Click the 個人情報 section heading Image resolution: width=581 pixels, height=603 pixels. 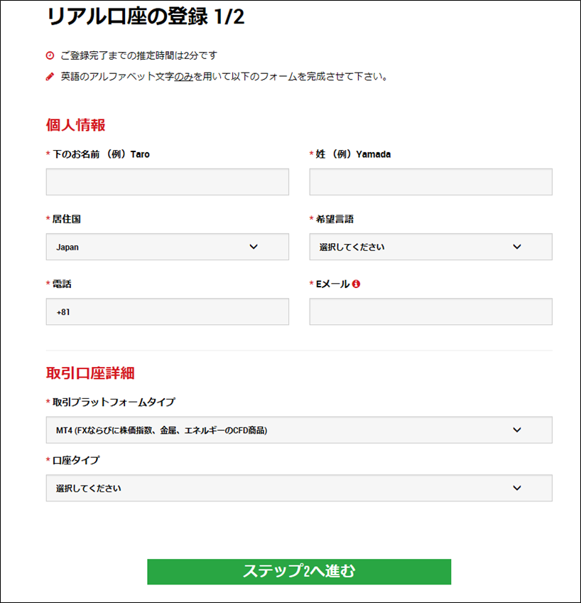76,125
